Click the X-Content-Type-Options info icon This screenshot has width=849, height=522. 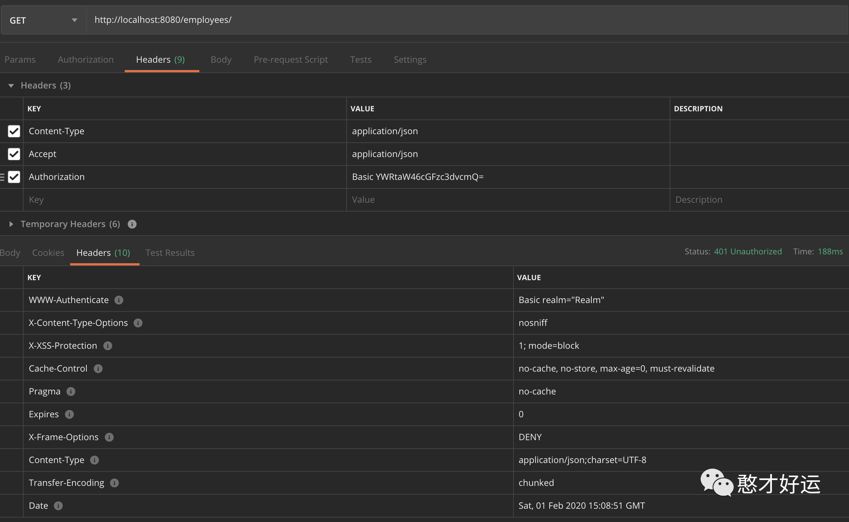(x=138, y=323)
